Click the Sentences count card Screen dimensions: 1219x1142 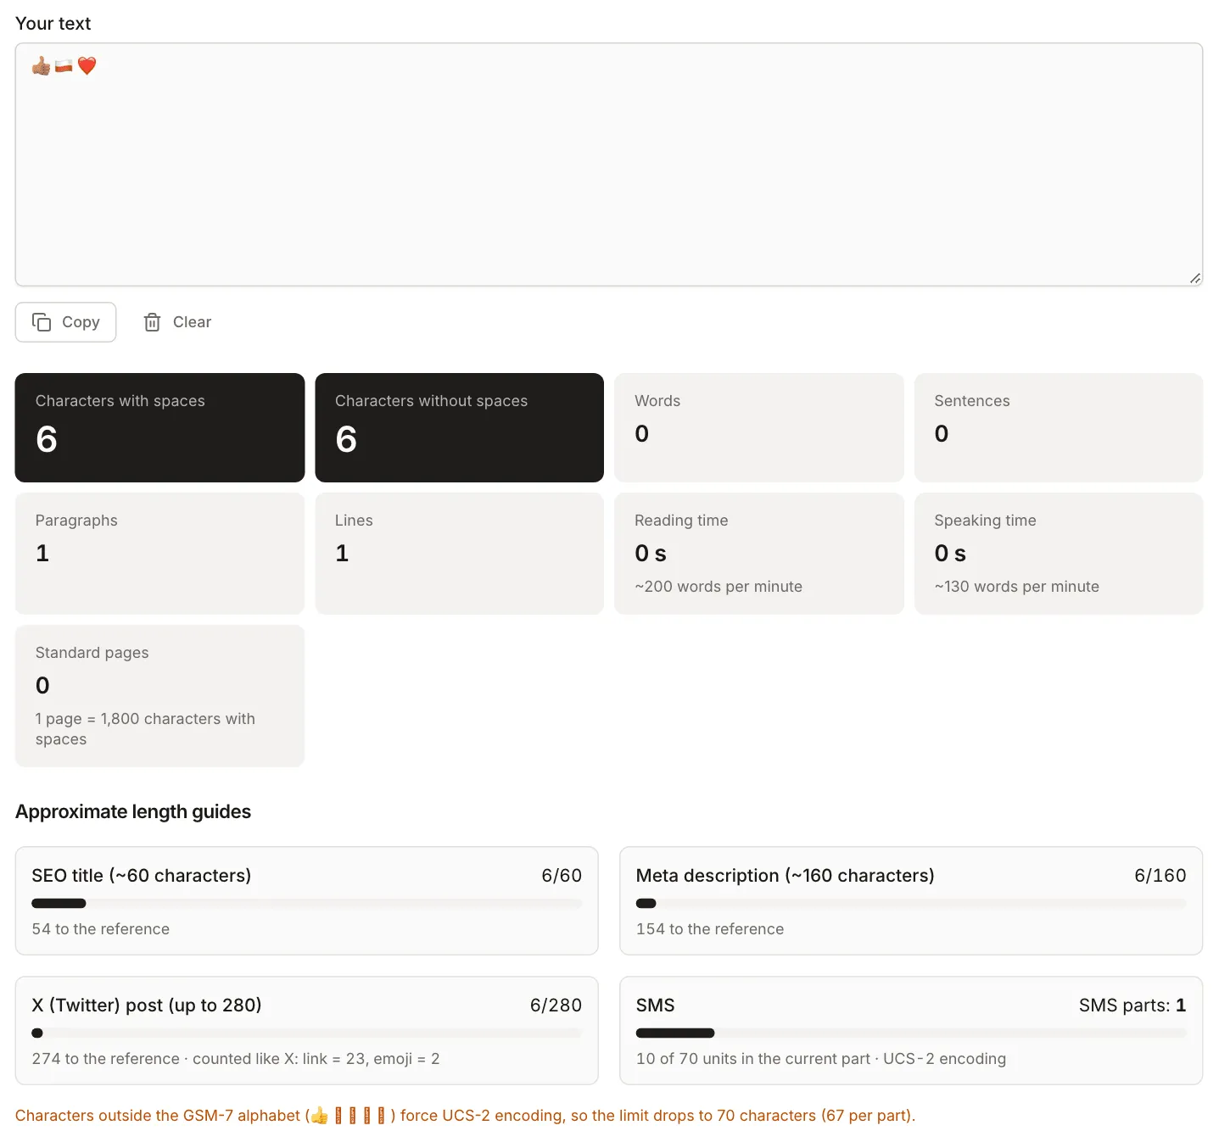[x=1059, y=427]
